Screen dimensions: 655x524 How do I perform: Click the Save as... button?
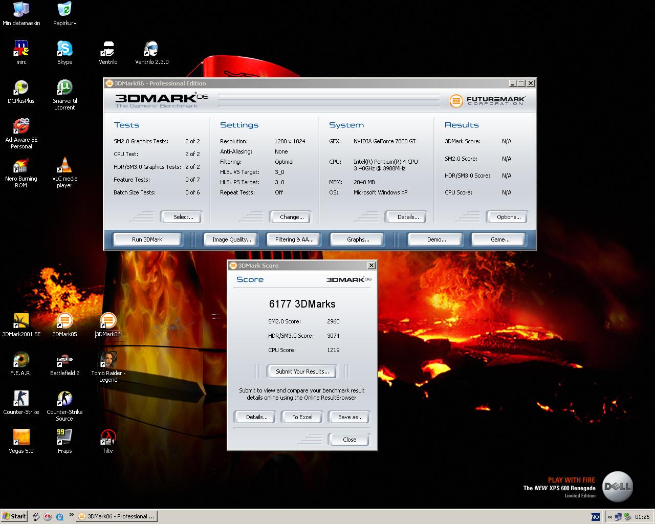tap(350, 417)
